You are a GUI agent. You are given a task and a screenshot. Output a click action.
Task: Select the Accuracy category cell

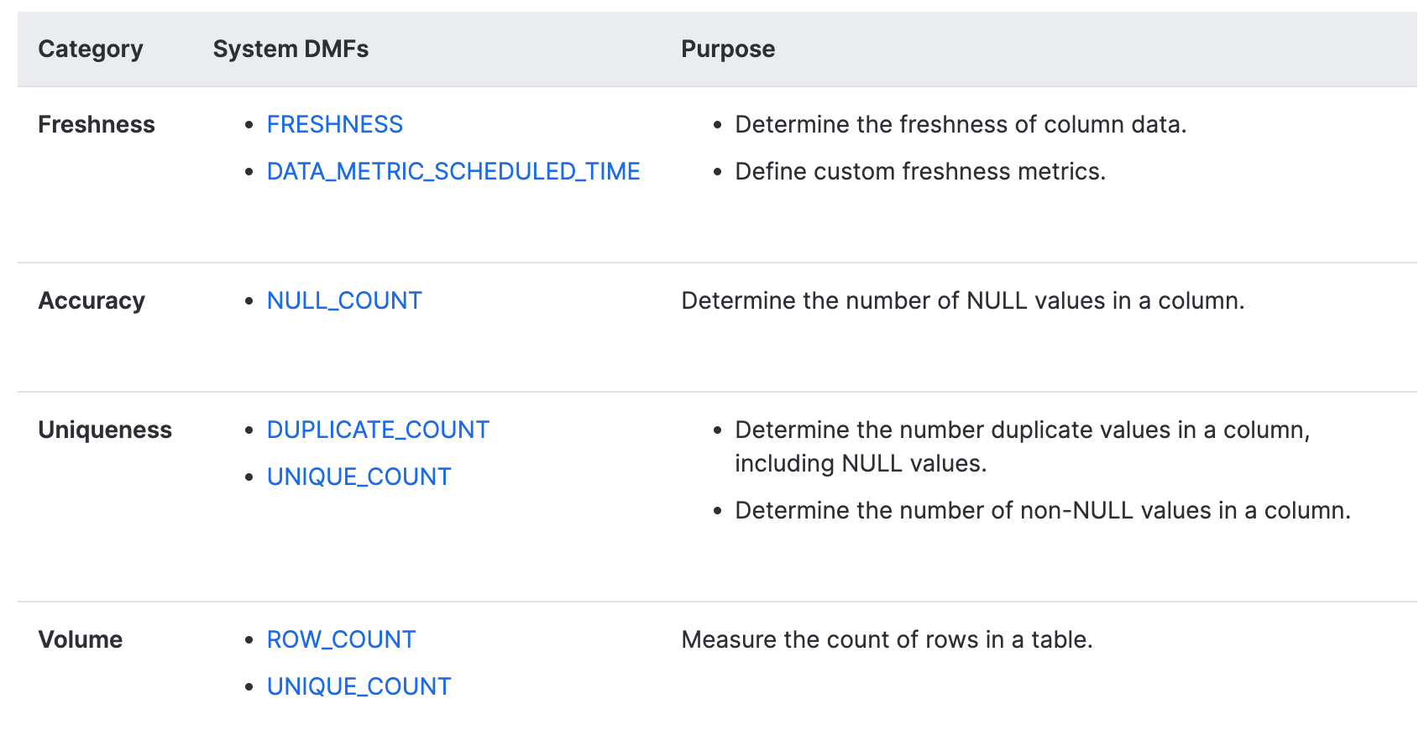point(92,300)
